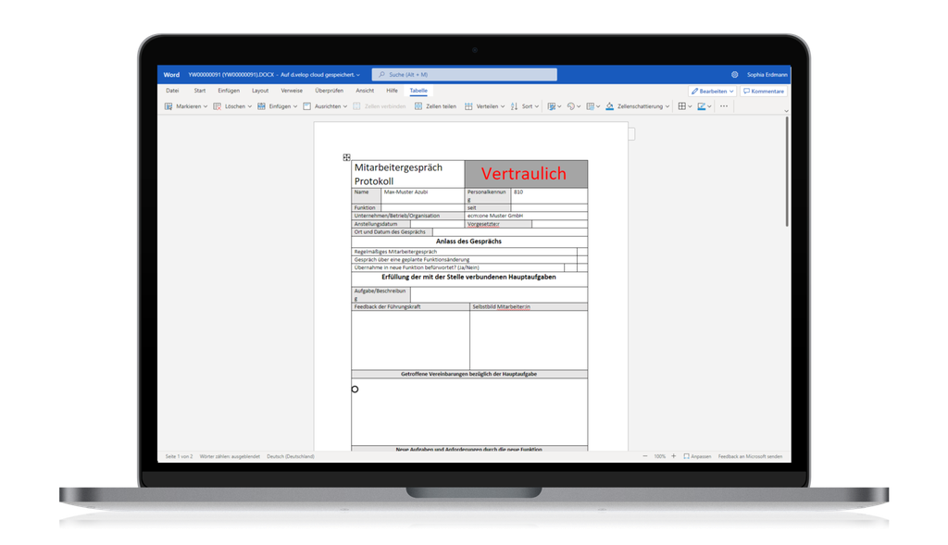The height and width of the screenshot is (545, 948).
Task: Click Regelmäßiges Mitarbeitergespräch row
Action: tap(465, 252)
